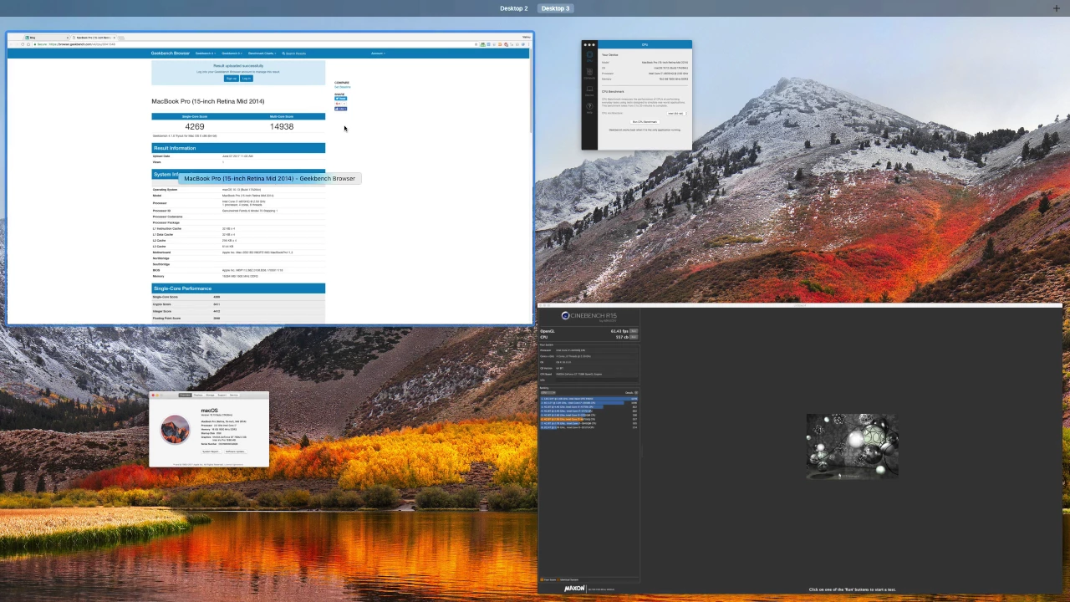
Task: Click multi-core score 14938
Action: [x=282, y=126]
